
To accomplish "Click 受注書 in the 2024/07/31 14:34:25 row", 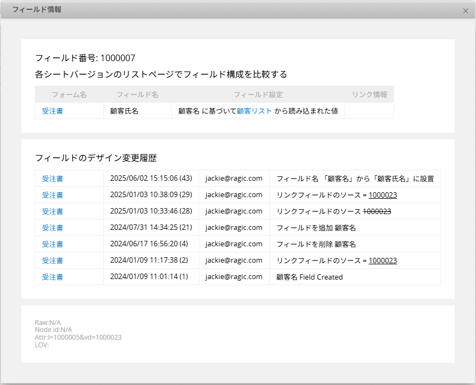I will click(52, 228).
